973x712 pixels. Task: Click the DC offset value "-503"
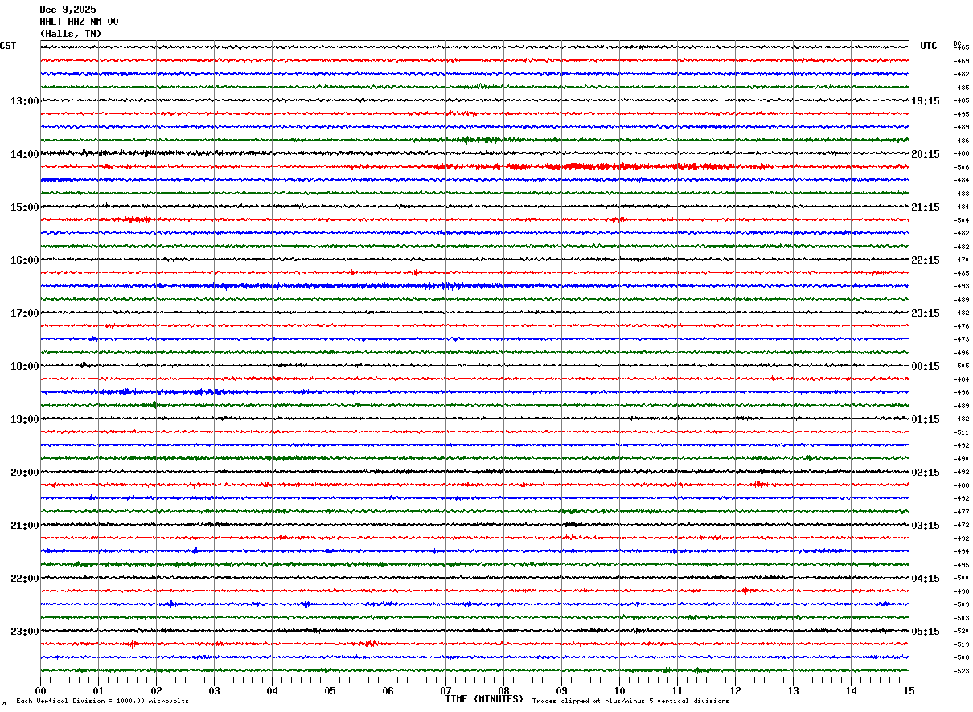pos(961,618)
